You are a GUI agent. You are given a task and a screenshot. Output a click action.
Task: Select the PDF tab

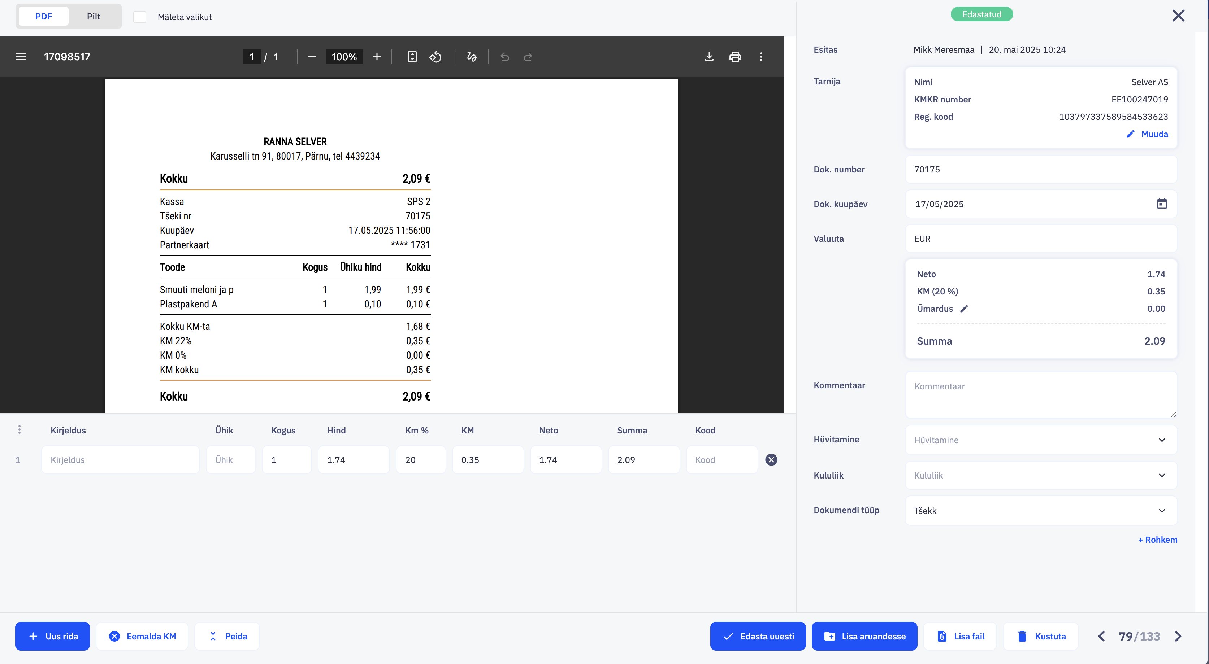[x=44, y=16]
